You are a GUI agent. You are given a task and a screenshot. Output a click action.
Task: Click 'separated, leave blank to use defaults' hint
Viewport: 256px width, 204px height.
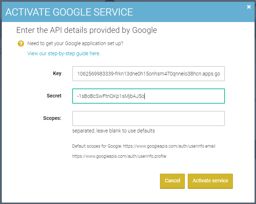[x=113, y=131]
